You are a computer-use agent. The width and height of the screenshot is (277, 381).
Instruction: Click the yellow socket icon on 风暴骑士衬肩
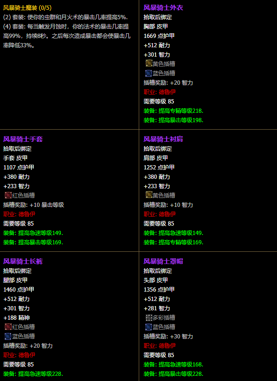click(x=149, y=195)
